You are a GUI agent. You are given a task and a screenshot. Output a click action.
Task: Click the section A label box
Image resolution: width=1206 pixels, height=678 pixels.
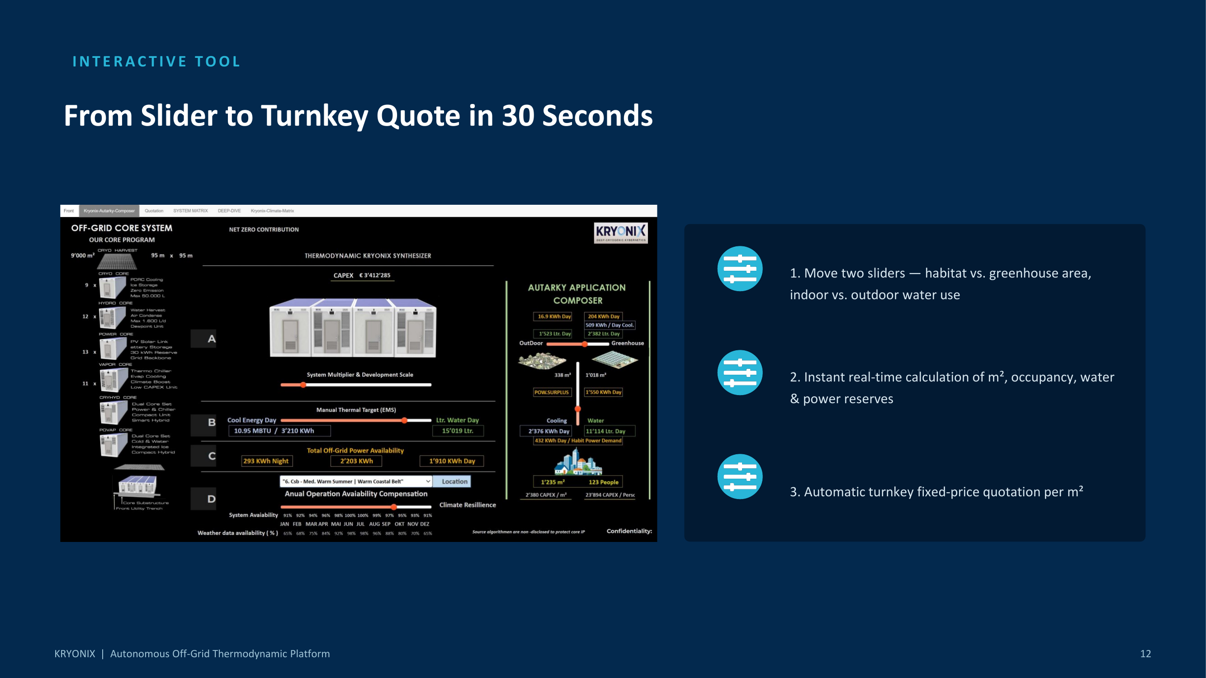click(203, 338)
